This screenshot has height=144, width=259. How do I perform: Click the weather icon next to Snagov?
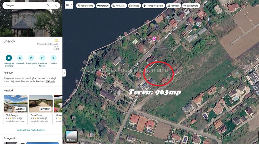[x=56, y=41]
